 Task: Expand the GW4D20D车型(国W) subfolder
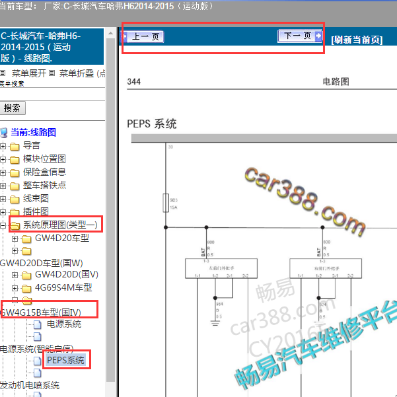point(15,250)
